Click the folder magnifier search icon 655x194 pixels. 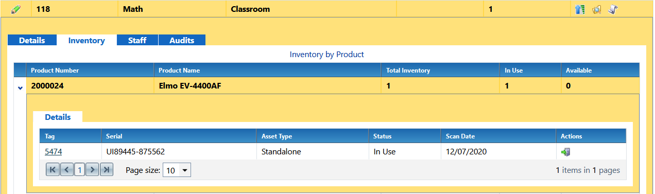pyautogui.click(x=597, y=9)
